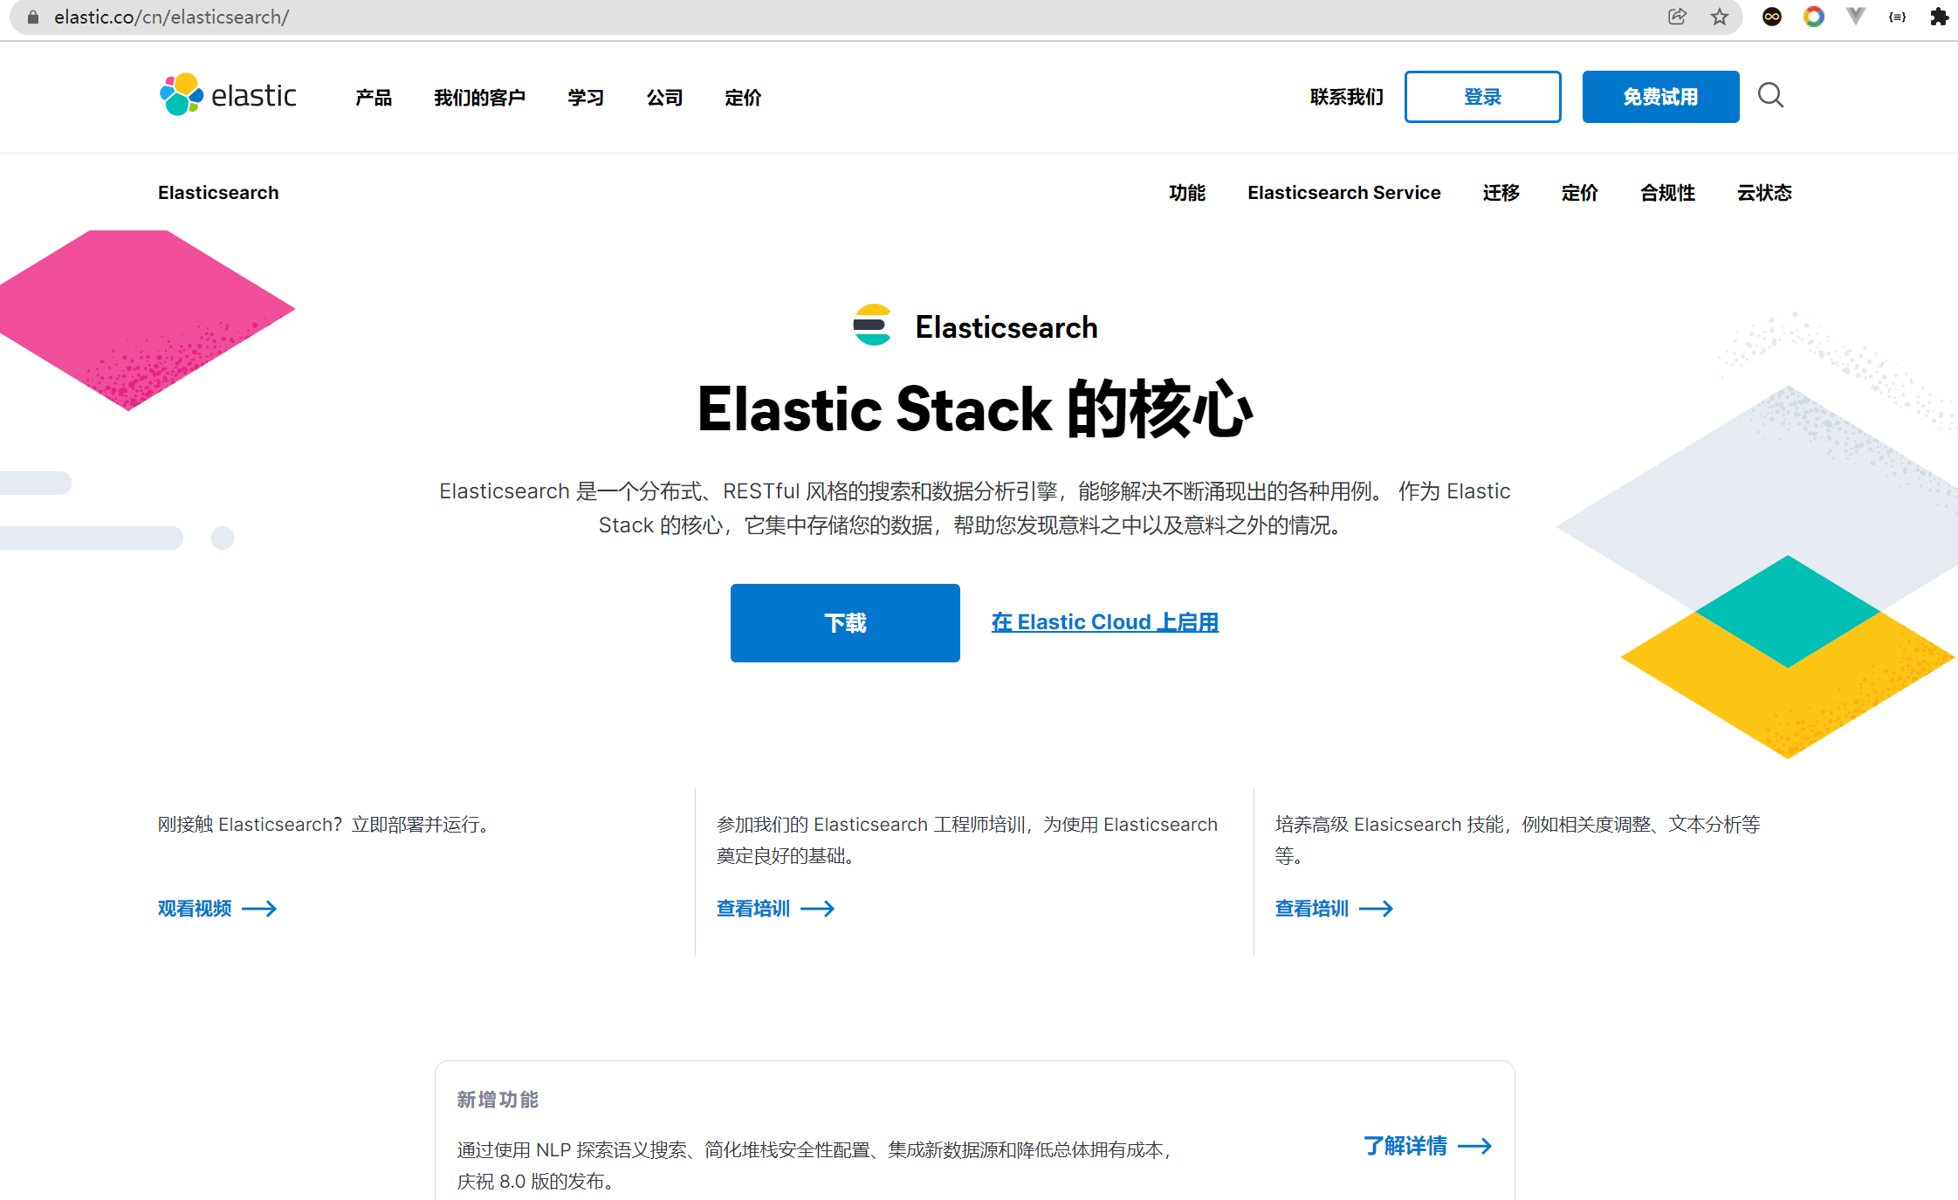Viewport: 1958px width, 1200px height.
Task: Click the elastic logo in header
Action: 228,95
